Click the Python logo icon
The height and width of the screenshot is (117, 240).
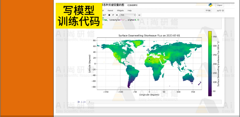coord(211,5)
